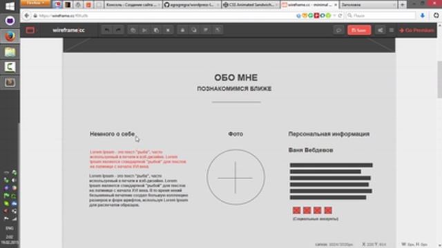Select the red Lorem Ipsum paragraph
442x248 pixels.
pos(138,159)
